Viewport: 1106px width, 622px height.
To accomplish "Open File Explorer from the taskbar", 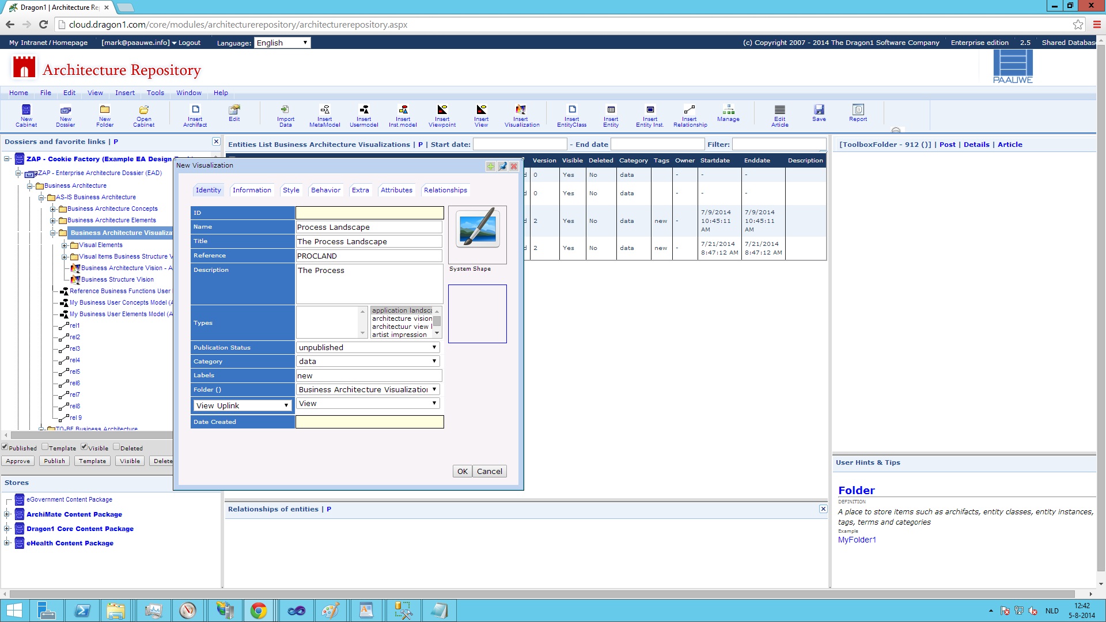I will (116, 610).
